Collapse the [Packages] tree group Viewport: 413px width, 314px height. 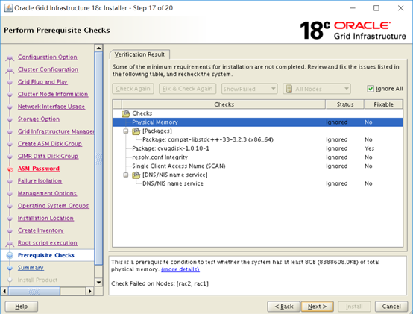pyautogui.click(x=126, y=131)
